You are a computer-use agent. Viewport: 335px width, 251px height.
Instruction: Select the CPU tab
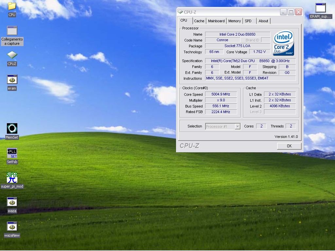[184, 20]
